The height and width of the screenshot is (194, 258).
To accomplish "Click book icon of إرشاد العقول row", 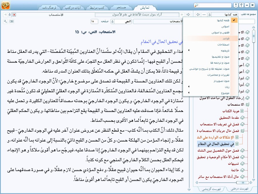I will 247,98.
